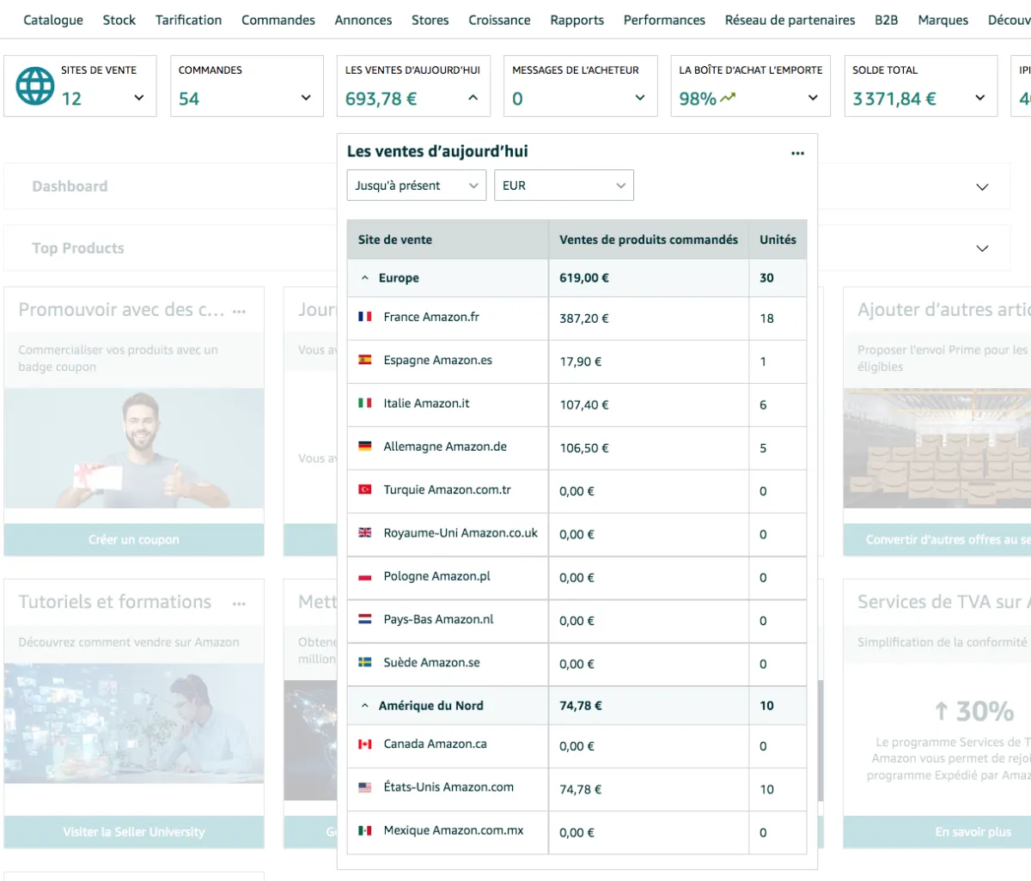
Task: Open the Marques menu
Action: point(943,20)
